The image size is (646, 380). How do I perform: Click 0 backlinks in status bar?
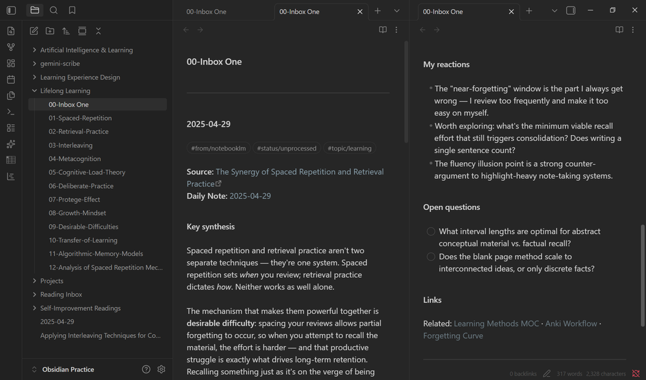tap(523, 374)
